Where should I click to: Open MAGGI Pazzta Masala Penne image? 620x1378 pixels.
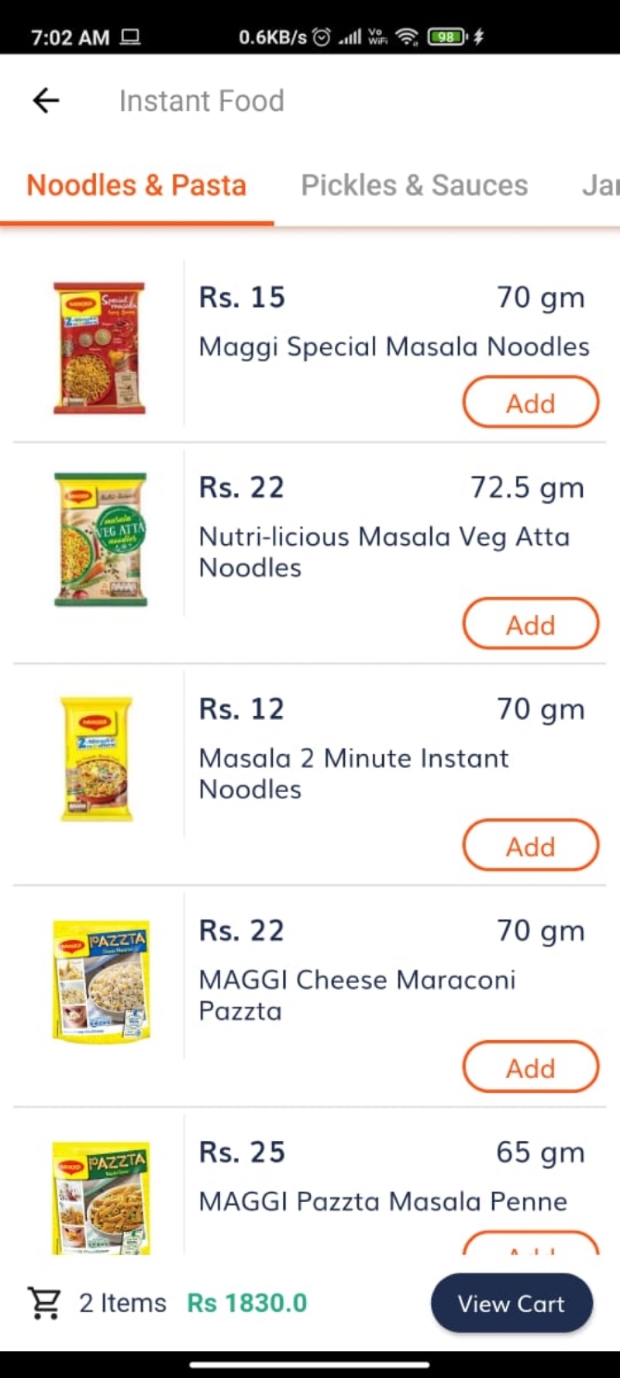click(x=101, y=1197)
